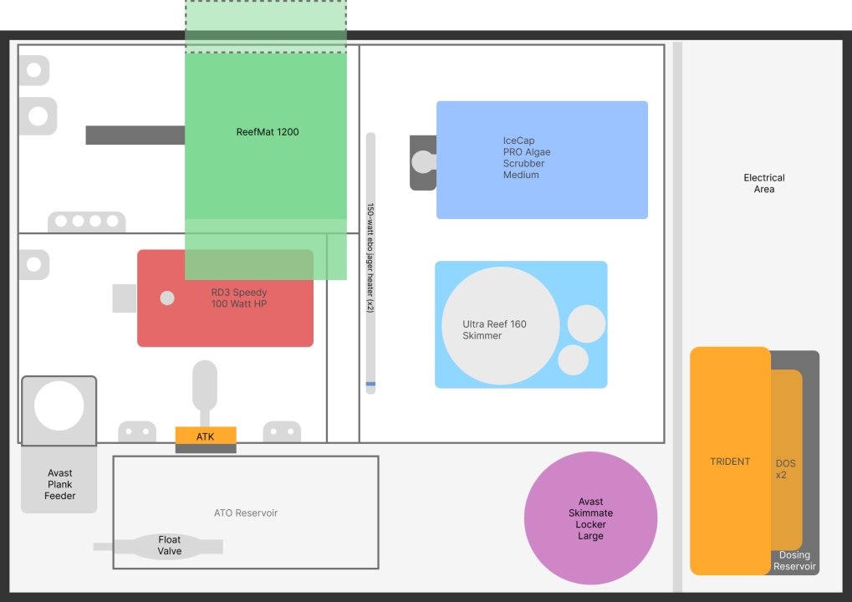Select the dark gray bar left of ReefMat
Screen dimensions: 852x602
(x=135, y=135)
